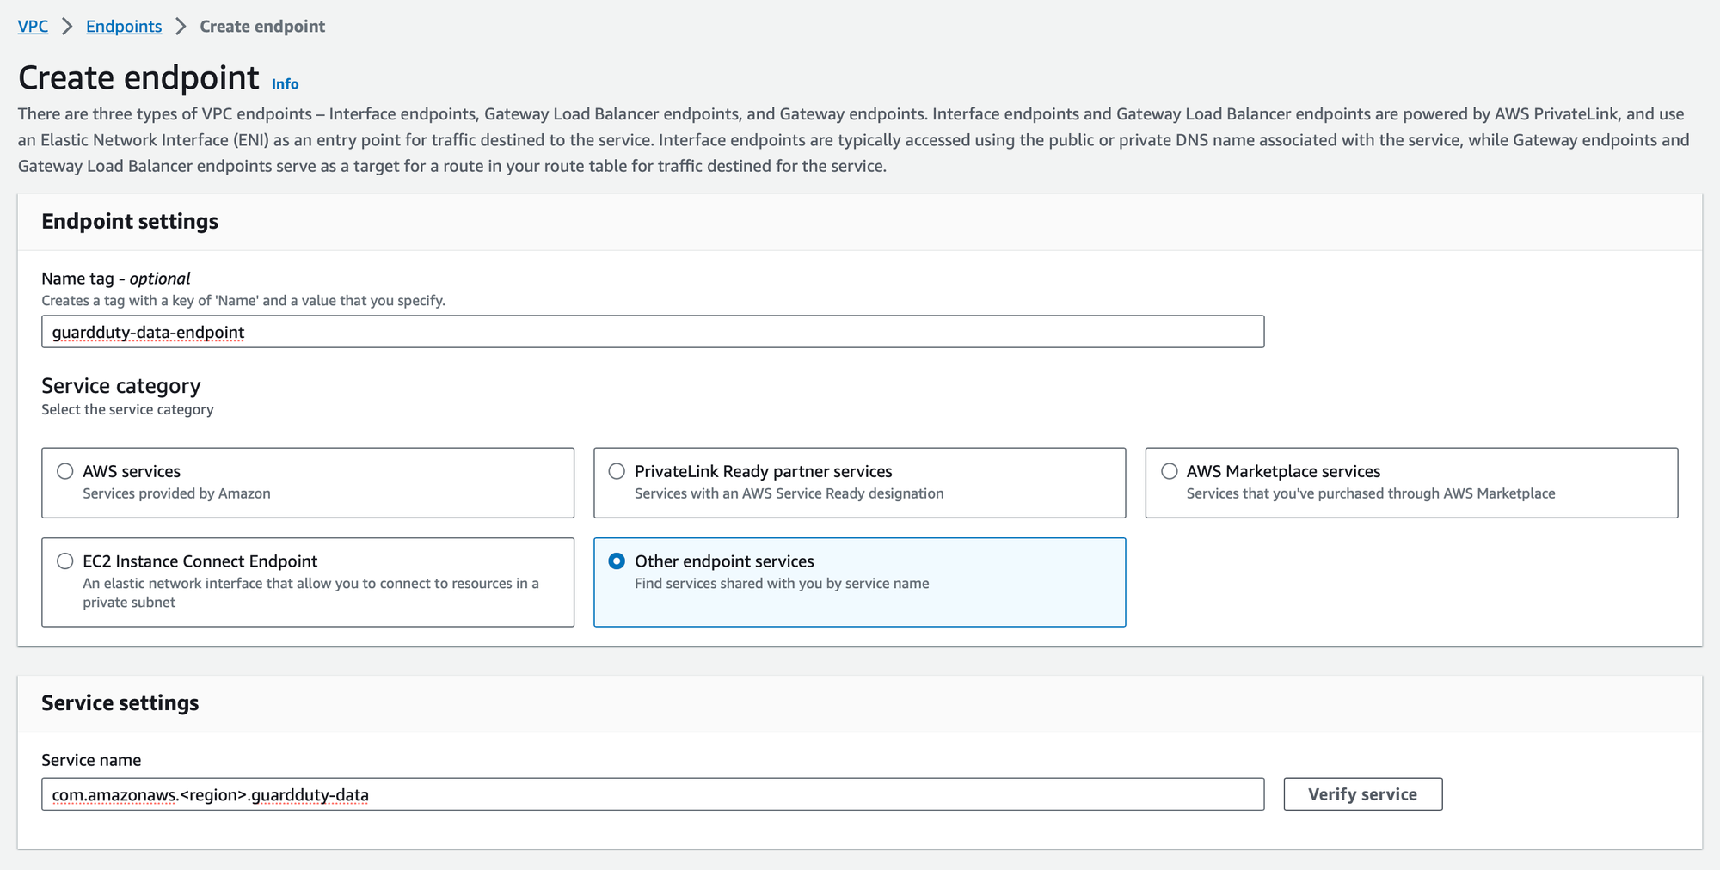Click the Service settings heading
This screenshot has width=1720, height=870.
pyautogui.click(x=120, y=702)
